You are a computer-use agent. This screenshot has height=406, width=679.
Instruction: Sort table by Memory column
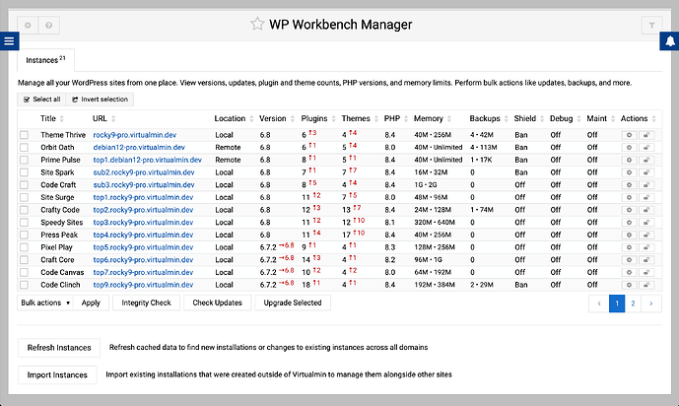coord(433,118)
